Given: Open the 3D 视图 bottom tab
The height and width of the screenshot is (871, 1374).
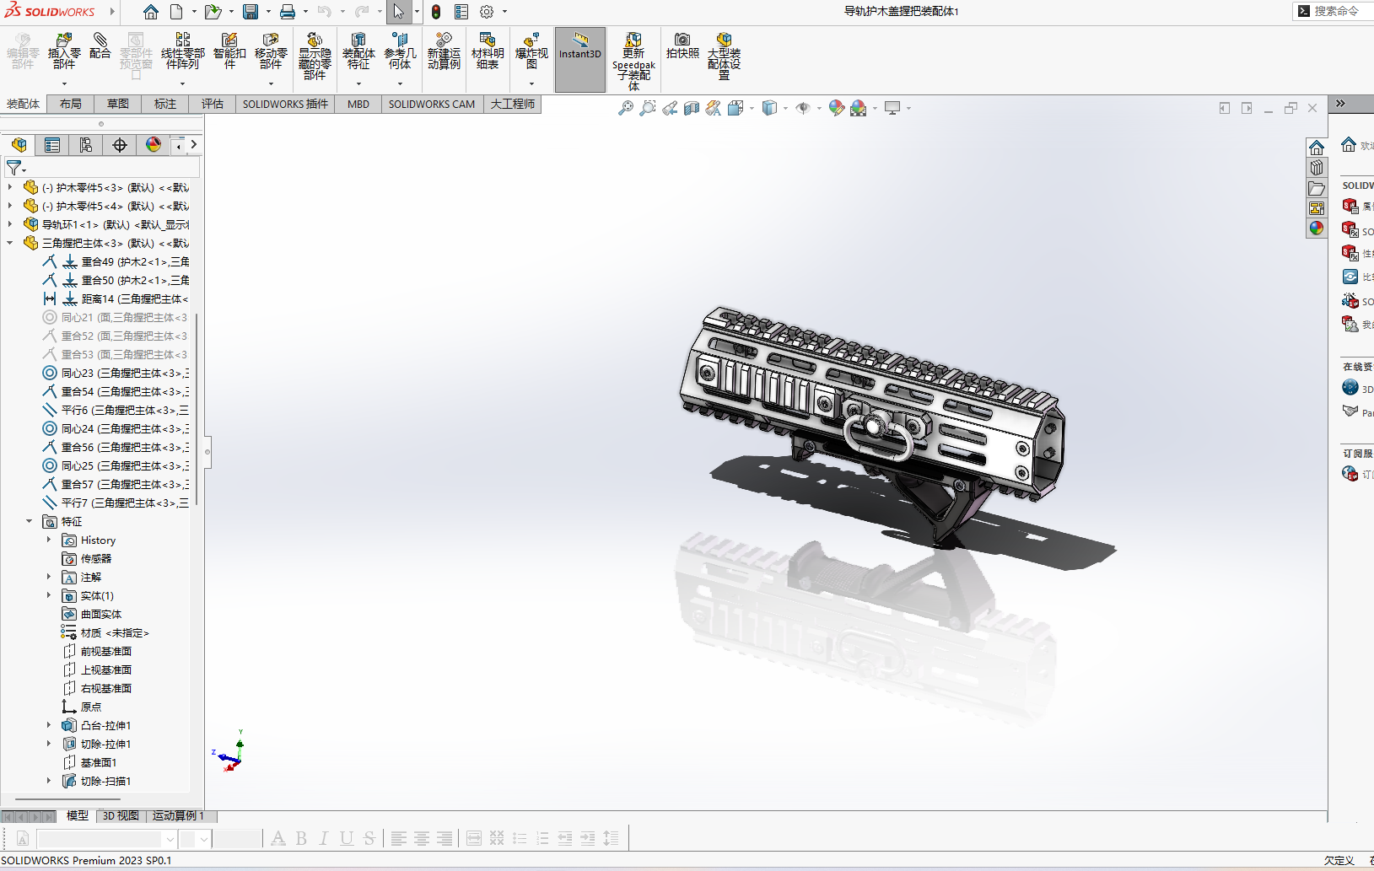Looking at the screenshot, I should coord(121,815).
